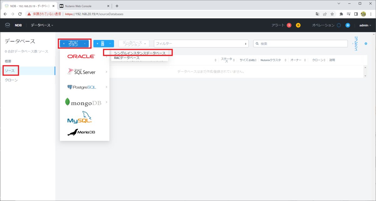Toggle the browser side panel

pyautogui.click(x=356, y=14)
